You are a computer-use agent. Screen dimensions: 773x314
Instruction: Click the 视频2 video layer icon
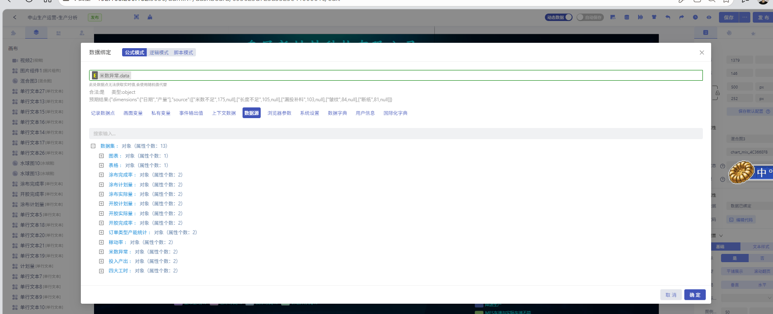15,60
